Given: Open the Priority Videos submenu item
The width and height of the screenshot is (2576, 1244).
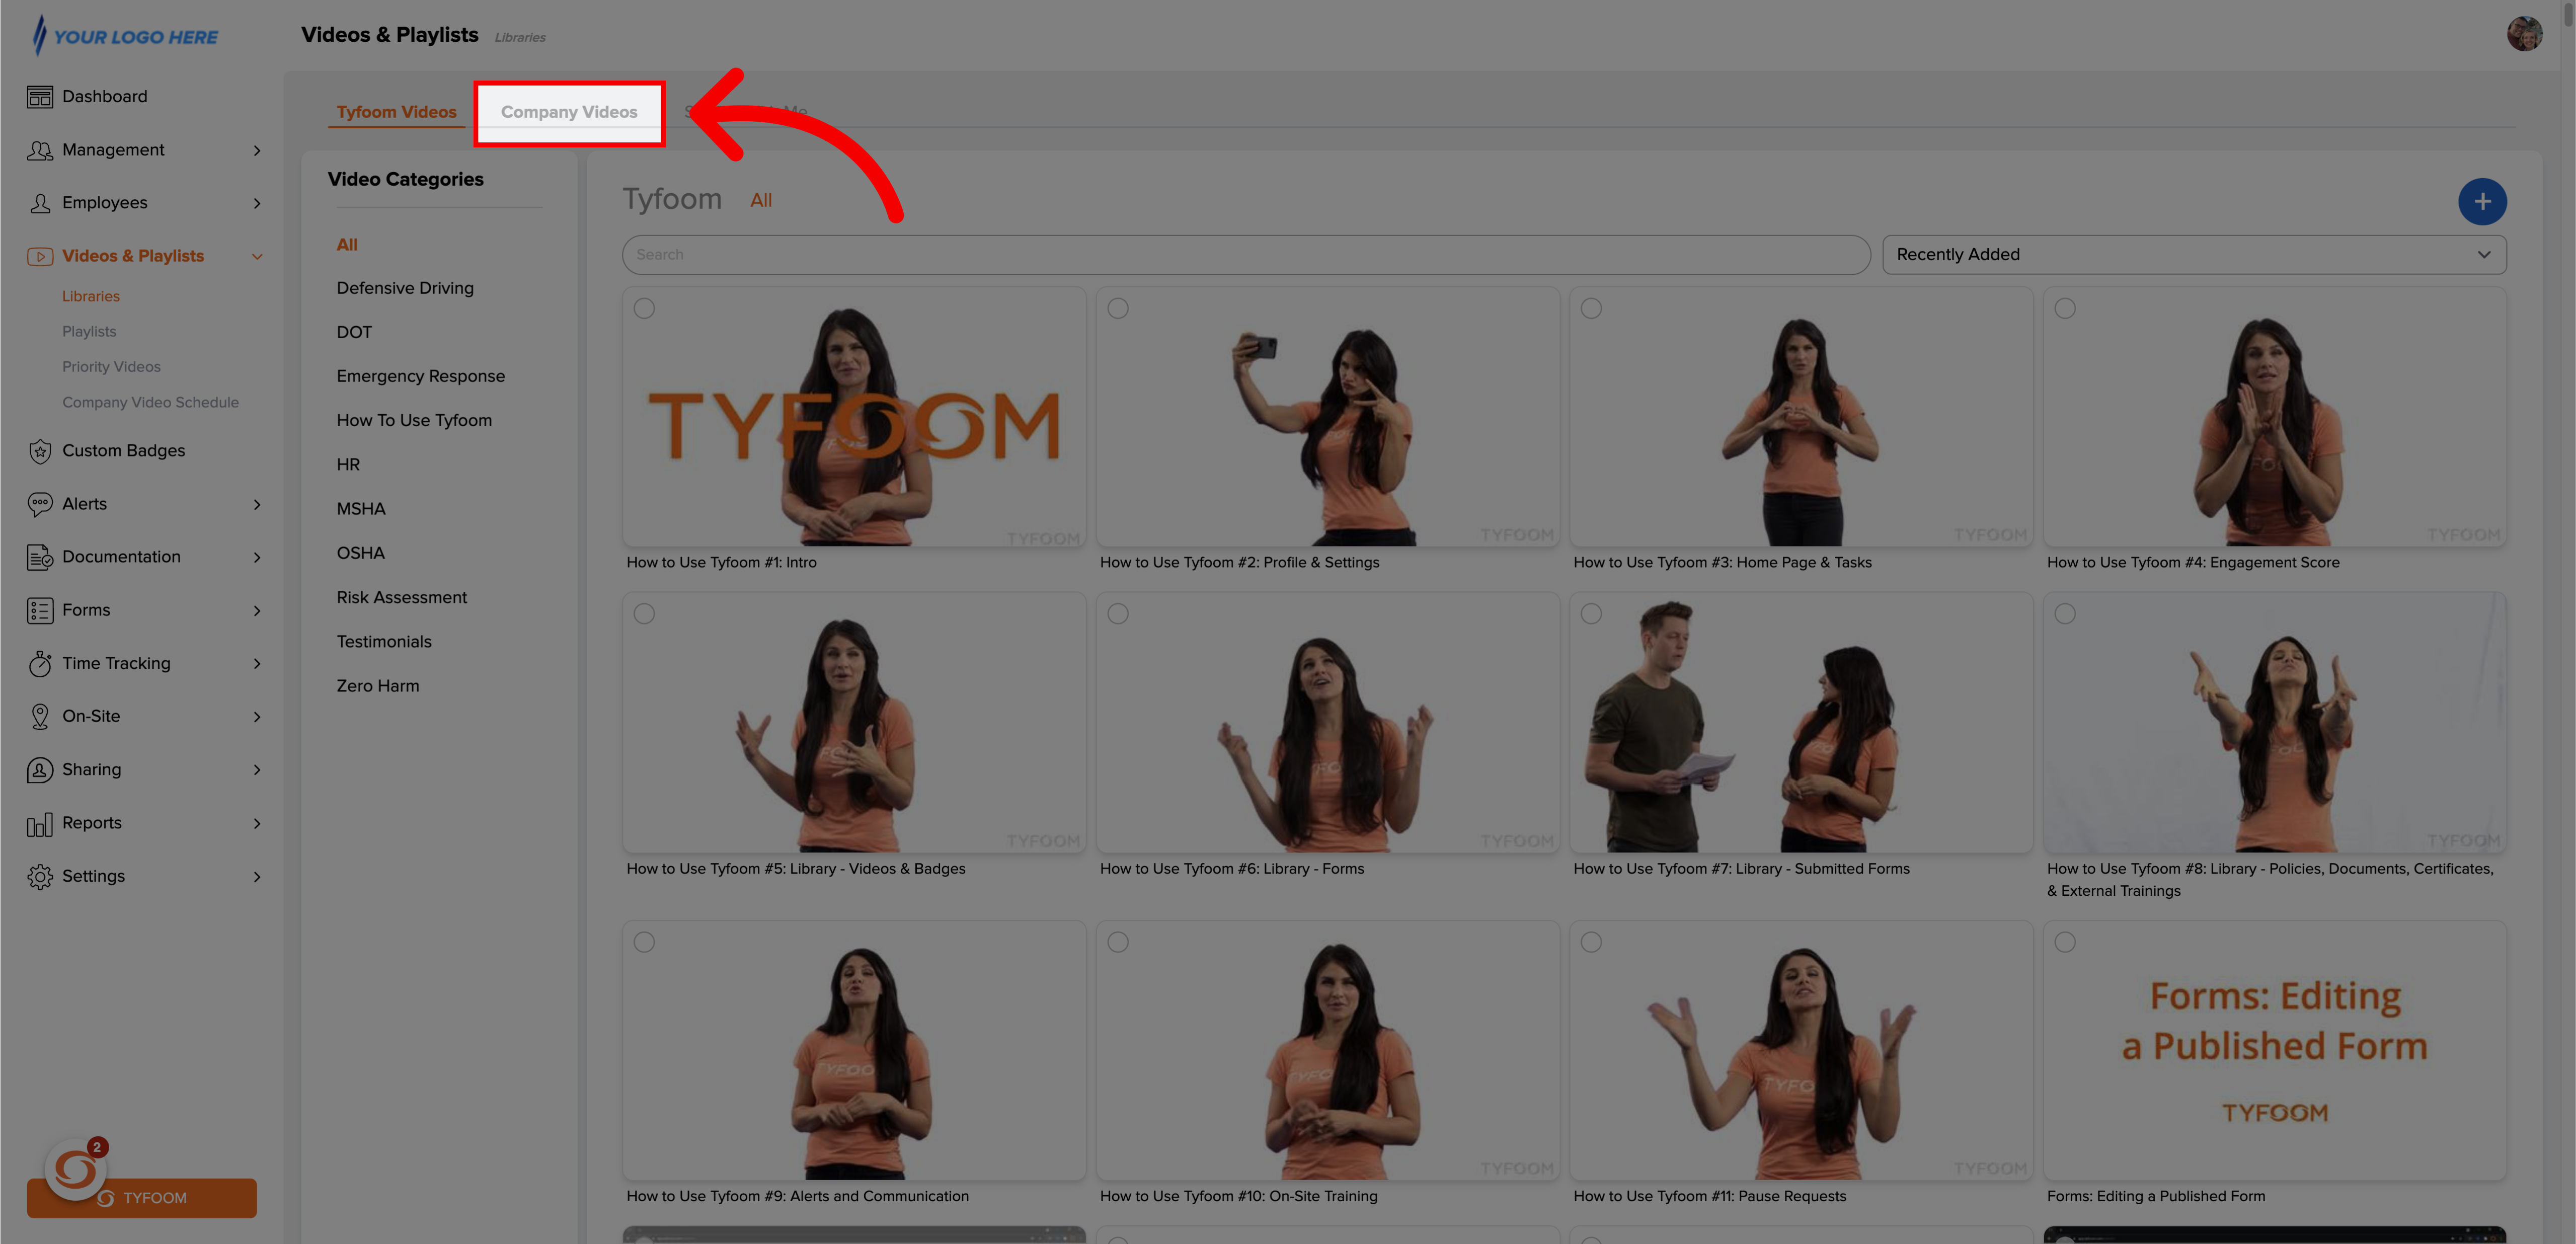Looking at the screenshot, I should (x=111, y=367).
